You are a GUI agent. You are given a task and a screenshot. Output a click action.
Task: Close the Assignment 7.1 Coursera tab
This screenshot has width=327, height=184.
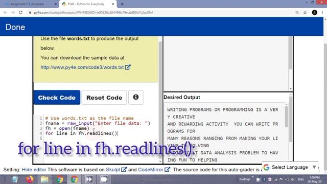pos(56,4)
